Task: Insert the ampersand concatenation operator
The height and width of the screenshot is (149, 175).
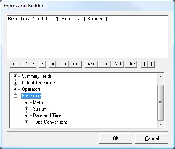Action: 43,64
